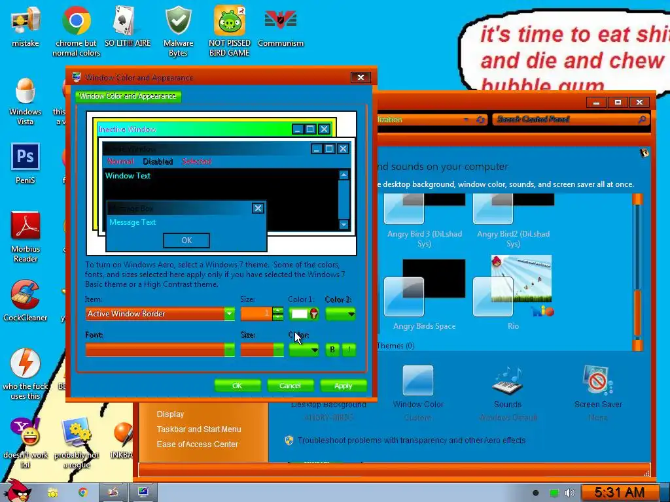Click 'Disabled' menu item in preview
670x502 pixels.
tap(158, 161)
